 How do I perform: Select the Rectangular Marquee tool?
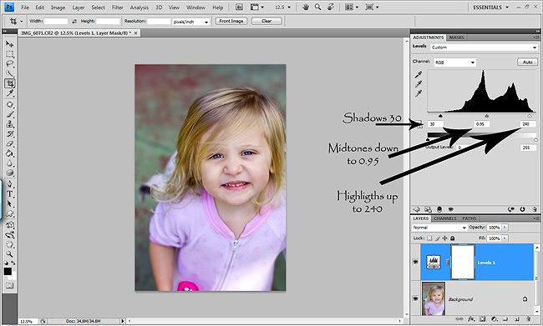pyautogui.click(x=10, y=54)
